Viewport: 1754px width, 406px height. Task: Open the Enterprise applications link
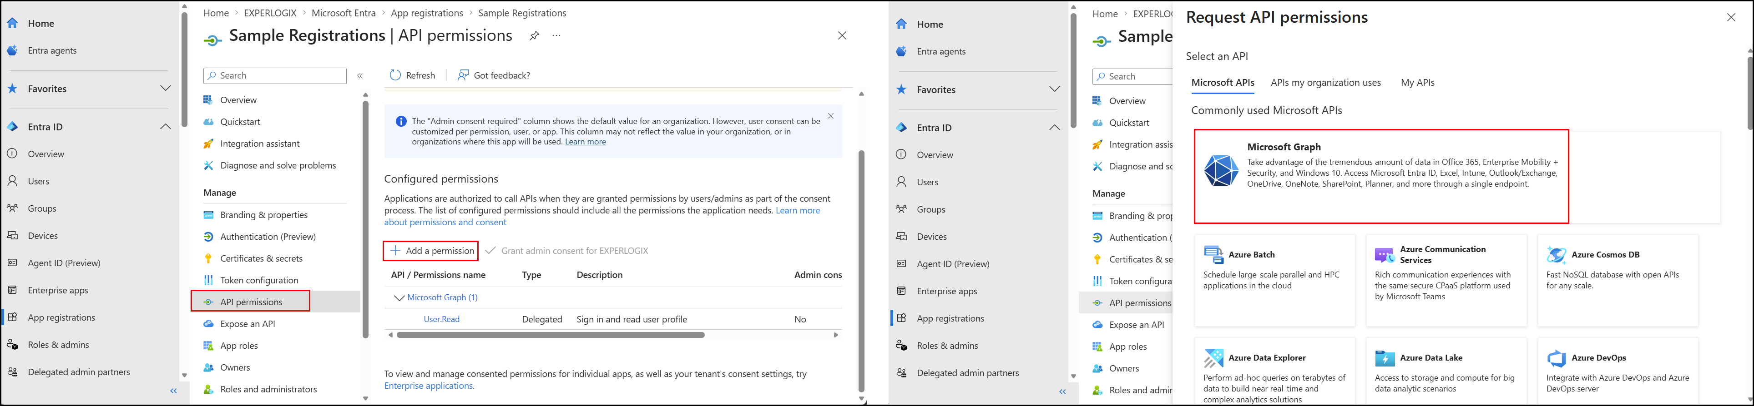(x=428, y=386)
